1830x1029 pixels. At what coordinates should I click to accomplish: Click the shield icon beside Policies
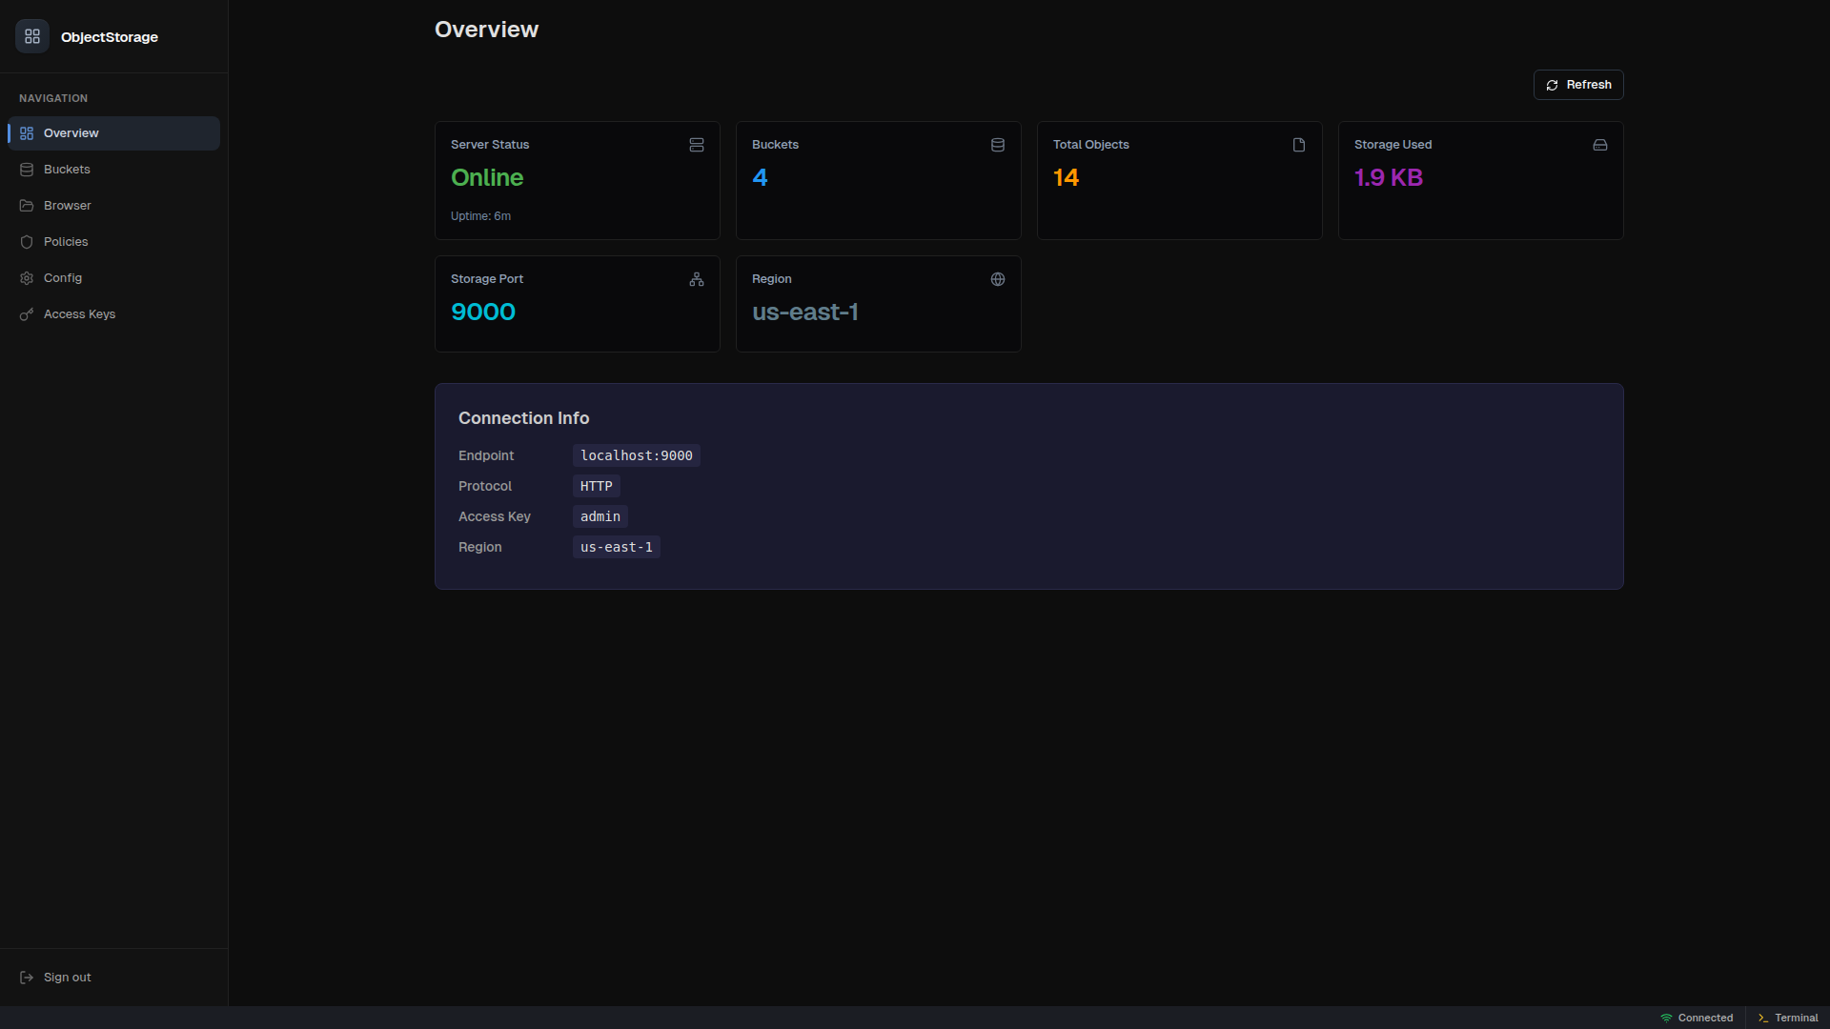27,242
